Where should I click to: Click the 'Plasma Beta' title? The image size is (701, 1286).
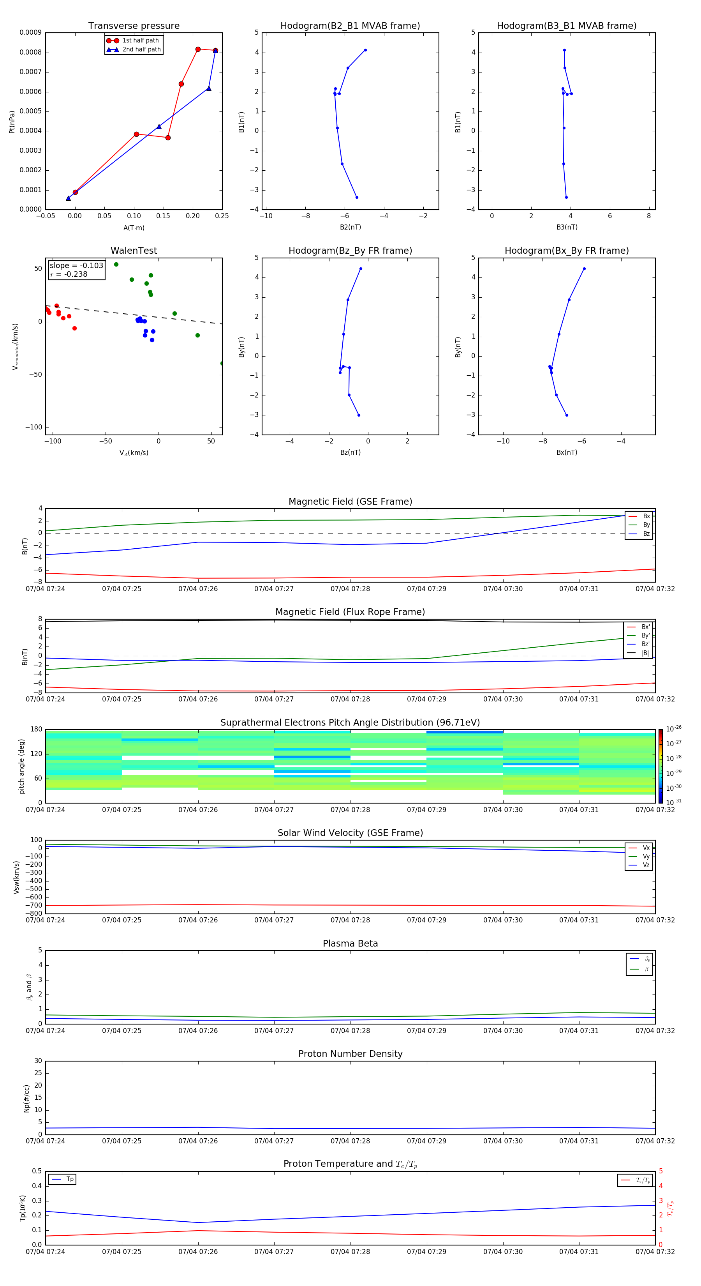350,943
